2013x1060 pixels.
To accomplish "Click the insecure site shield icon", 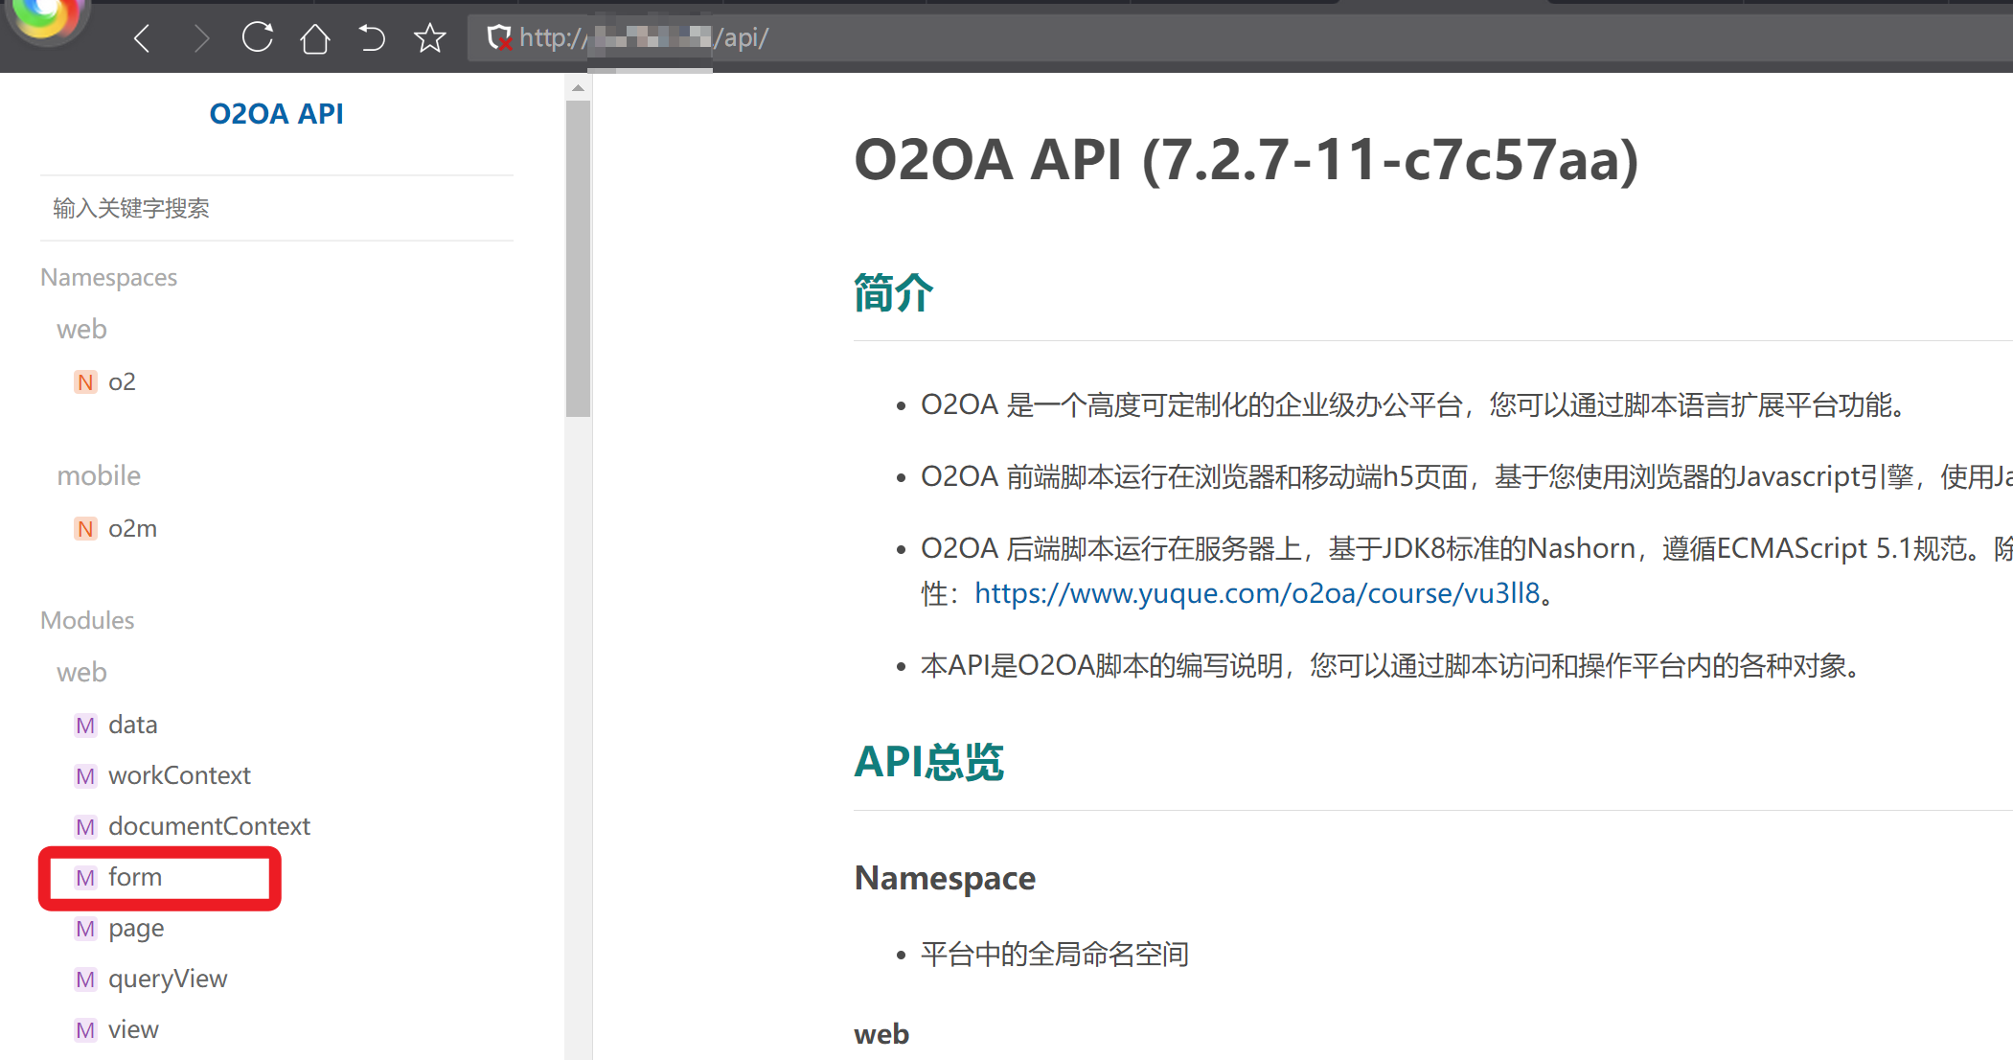I will pyautogui.click(x=498, y=38).
